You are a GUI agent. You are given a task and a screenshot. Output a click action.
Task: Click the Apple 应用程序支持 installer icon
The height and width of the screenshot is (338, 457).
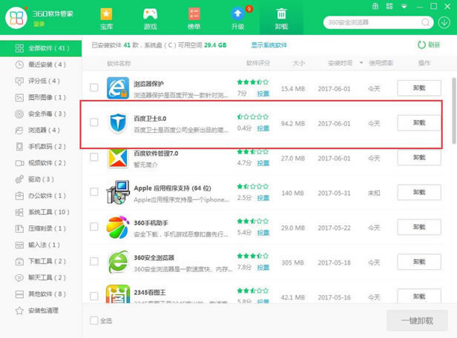pos(118,192)
